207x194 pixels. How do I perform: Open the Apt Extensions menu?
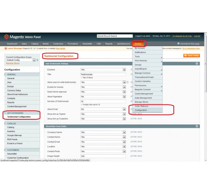tap(123, 44)
